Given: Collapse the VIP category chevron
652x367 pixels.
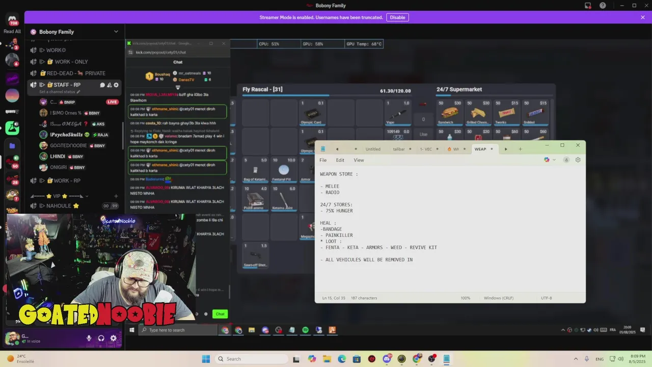Looking at the screenshot, I should [87, 196].
